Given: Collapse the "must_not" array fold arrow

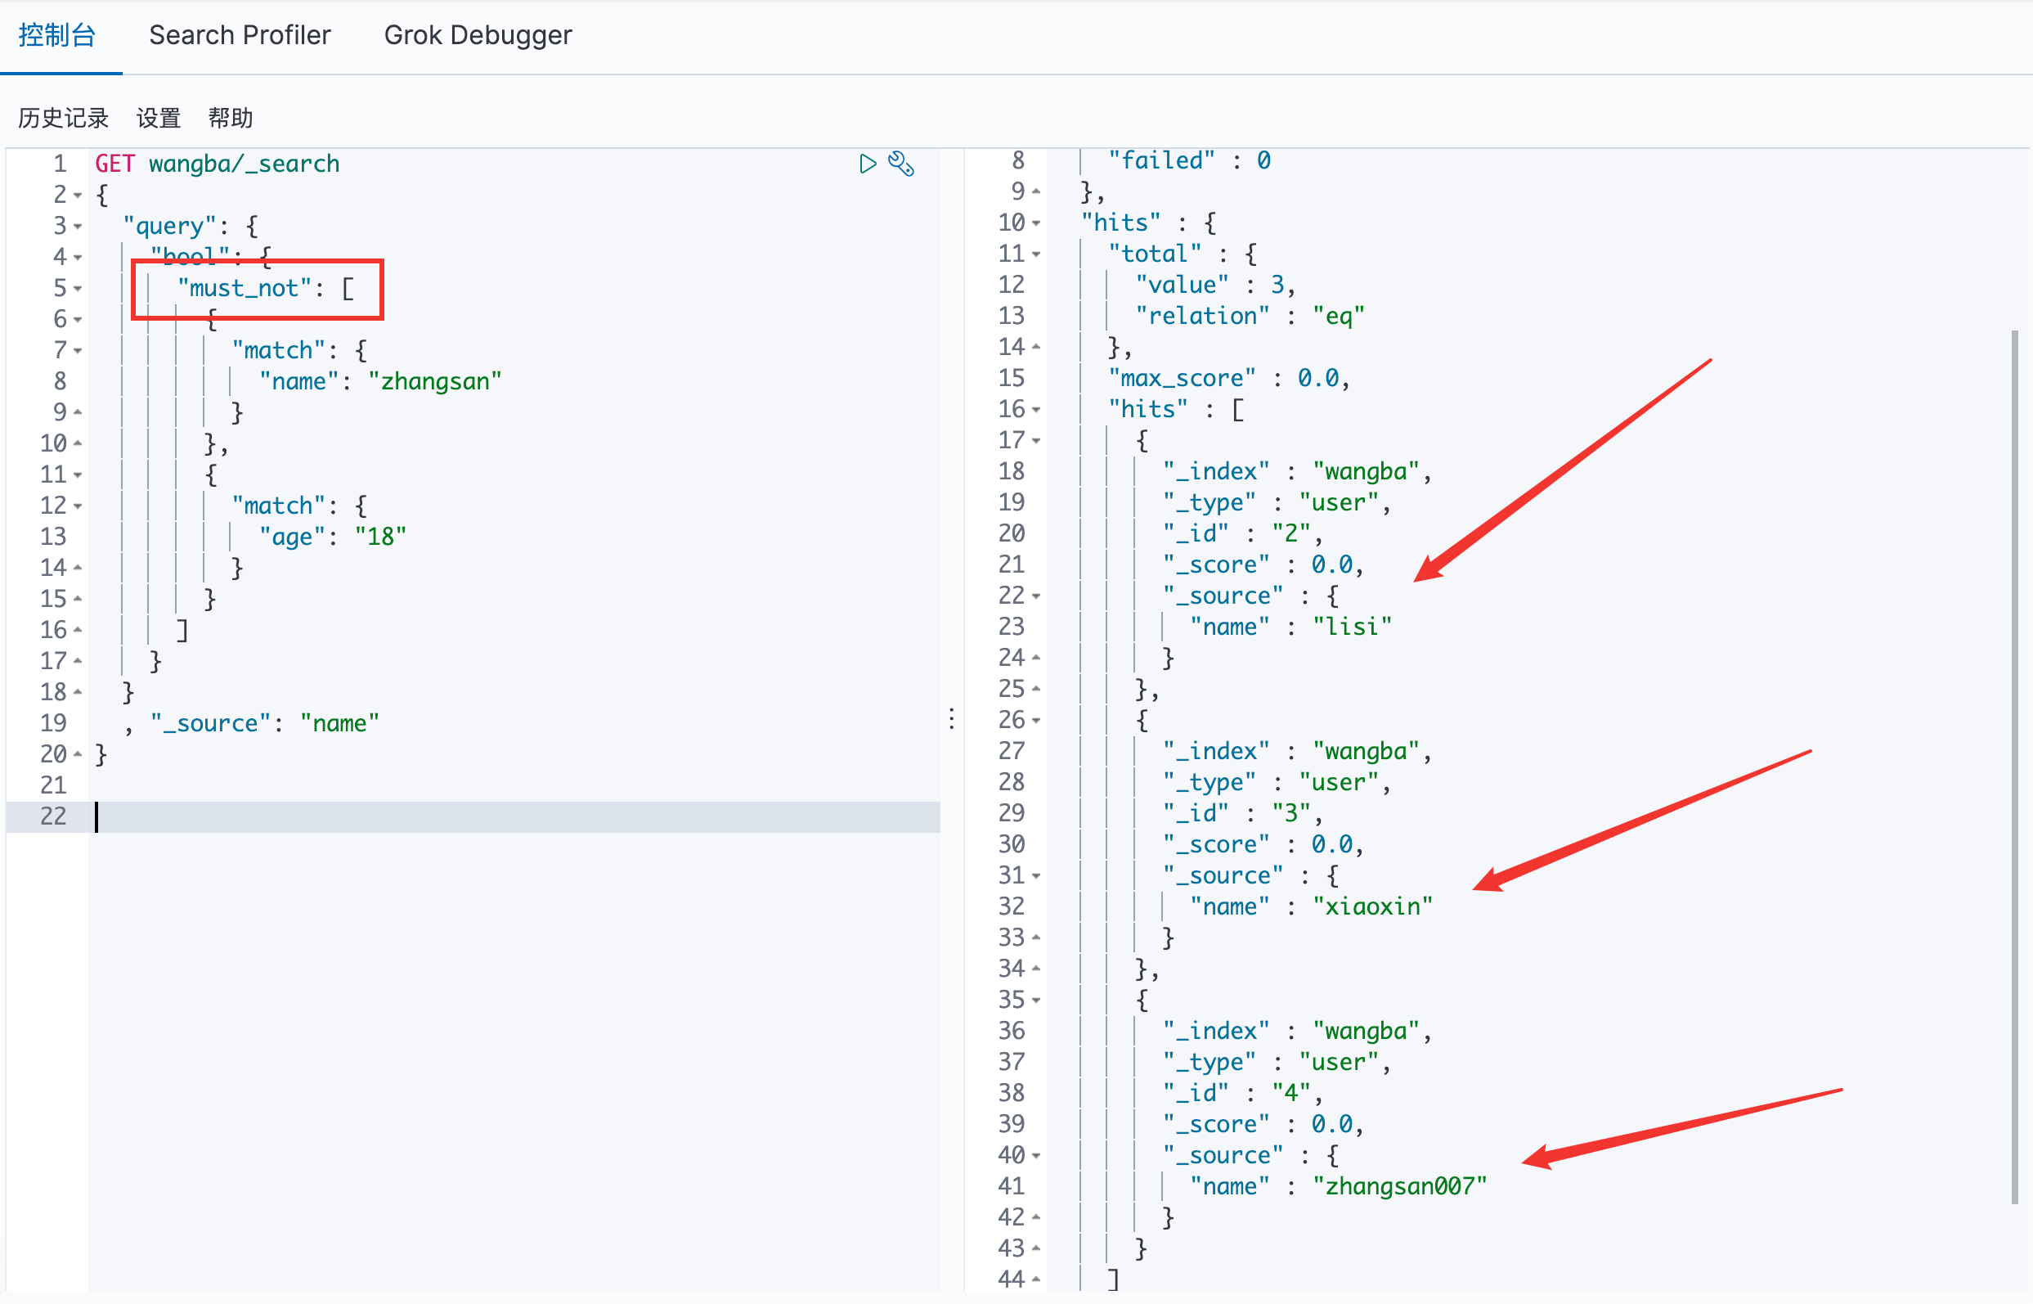Looking at the screenshot, I should (x=78, y=289).
